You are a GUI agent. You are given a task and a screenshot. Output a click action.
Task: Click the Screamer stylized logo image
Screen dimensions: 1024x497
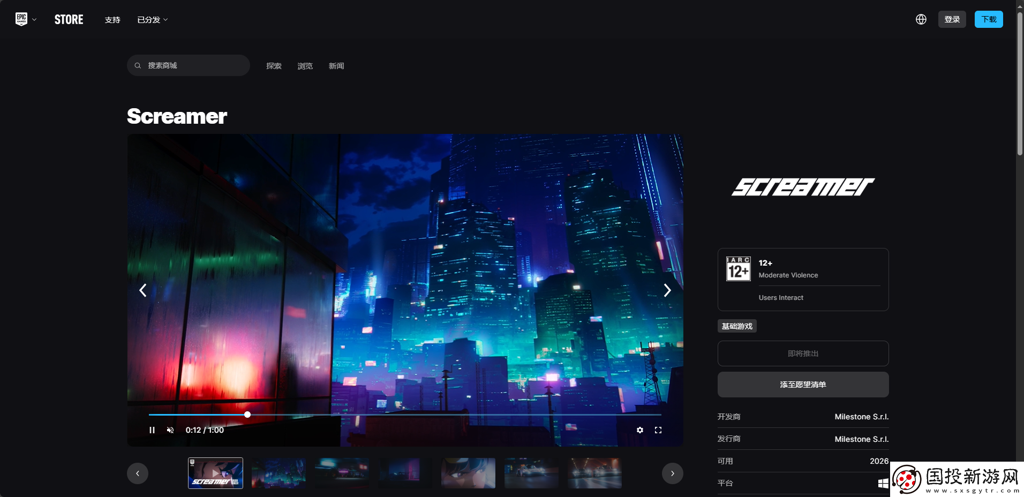(803, 187)
